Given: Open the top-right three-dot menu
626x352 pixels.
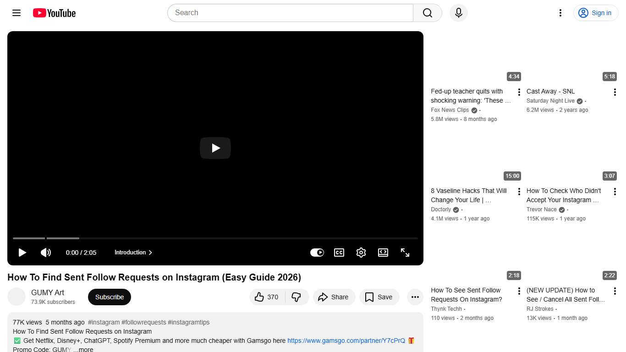Looking at the screenshot, I should coord(560,13).
